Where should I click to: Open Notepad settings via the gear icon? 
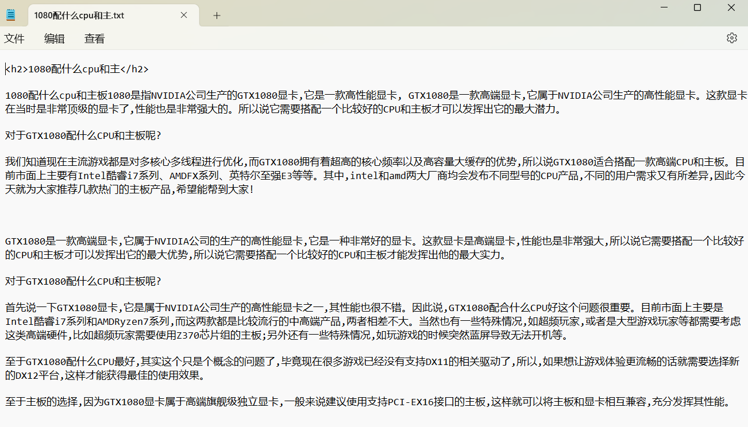[x=731, y=38]
